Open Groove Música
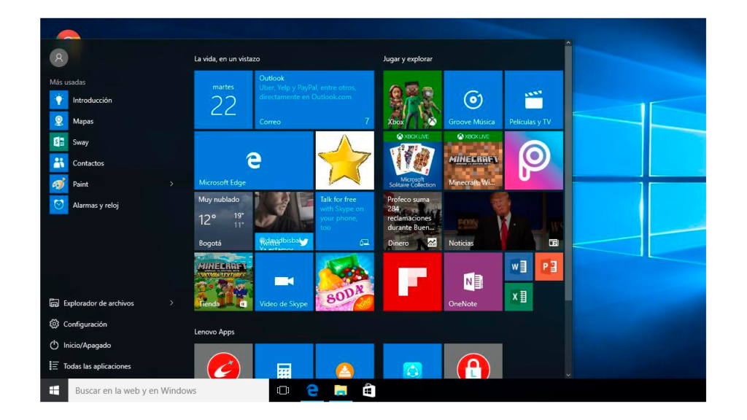 [473, 100]
